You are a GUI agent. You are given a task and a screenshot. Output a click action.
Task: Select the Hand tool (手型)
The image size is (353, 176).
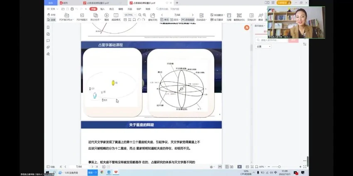pos(51,15)
